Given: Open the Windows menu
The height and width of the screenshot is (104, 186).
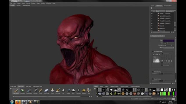Looking at the screenshot, I should coord(49,3).
